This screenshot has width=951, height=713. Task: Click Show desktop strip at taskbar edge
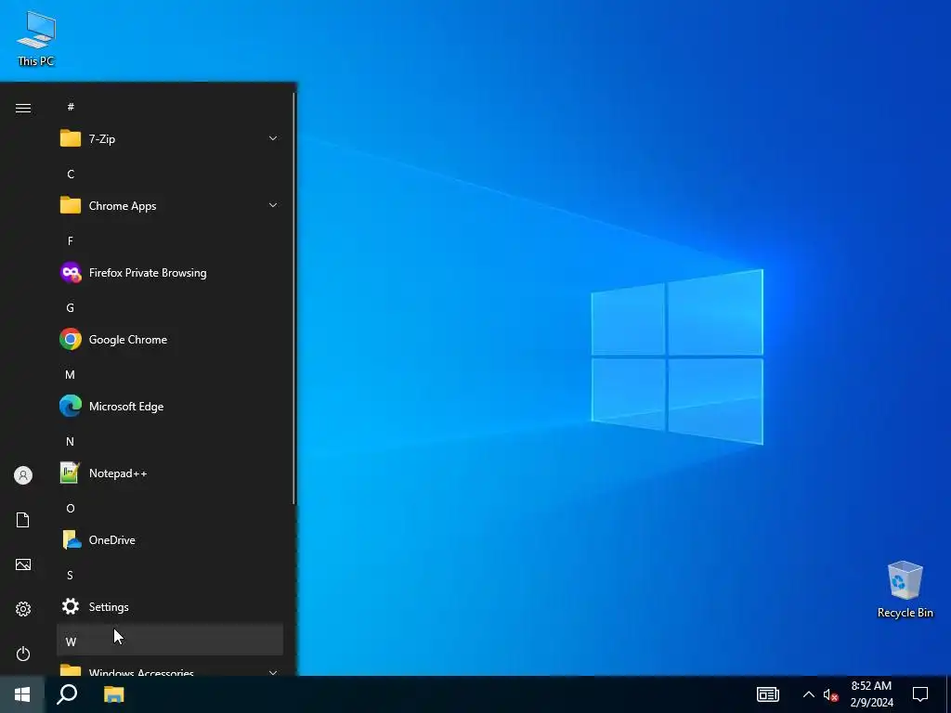point(948,694)
